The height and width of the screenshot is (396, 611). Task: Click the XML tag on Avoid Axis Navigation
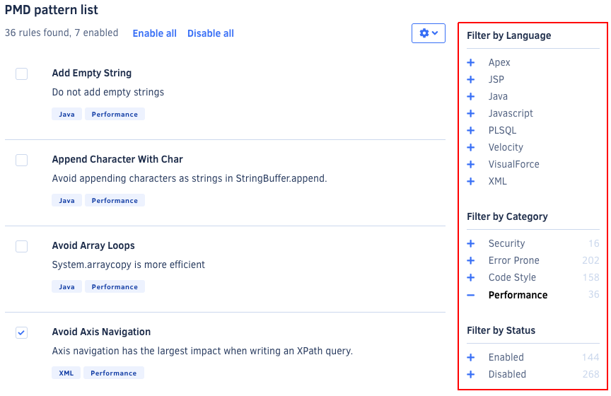(66, 373)
